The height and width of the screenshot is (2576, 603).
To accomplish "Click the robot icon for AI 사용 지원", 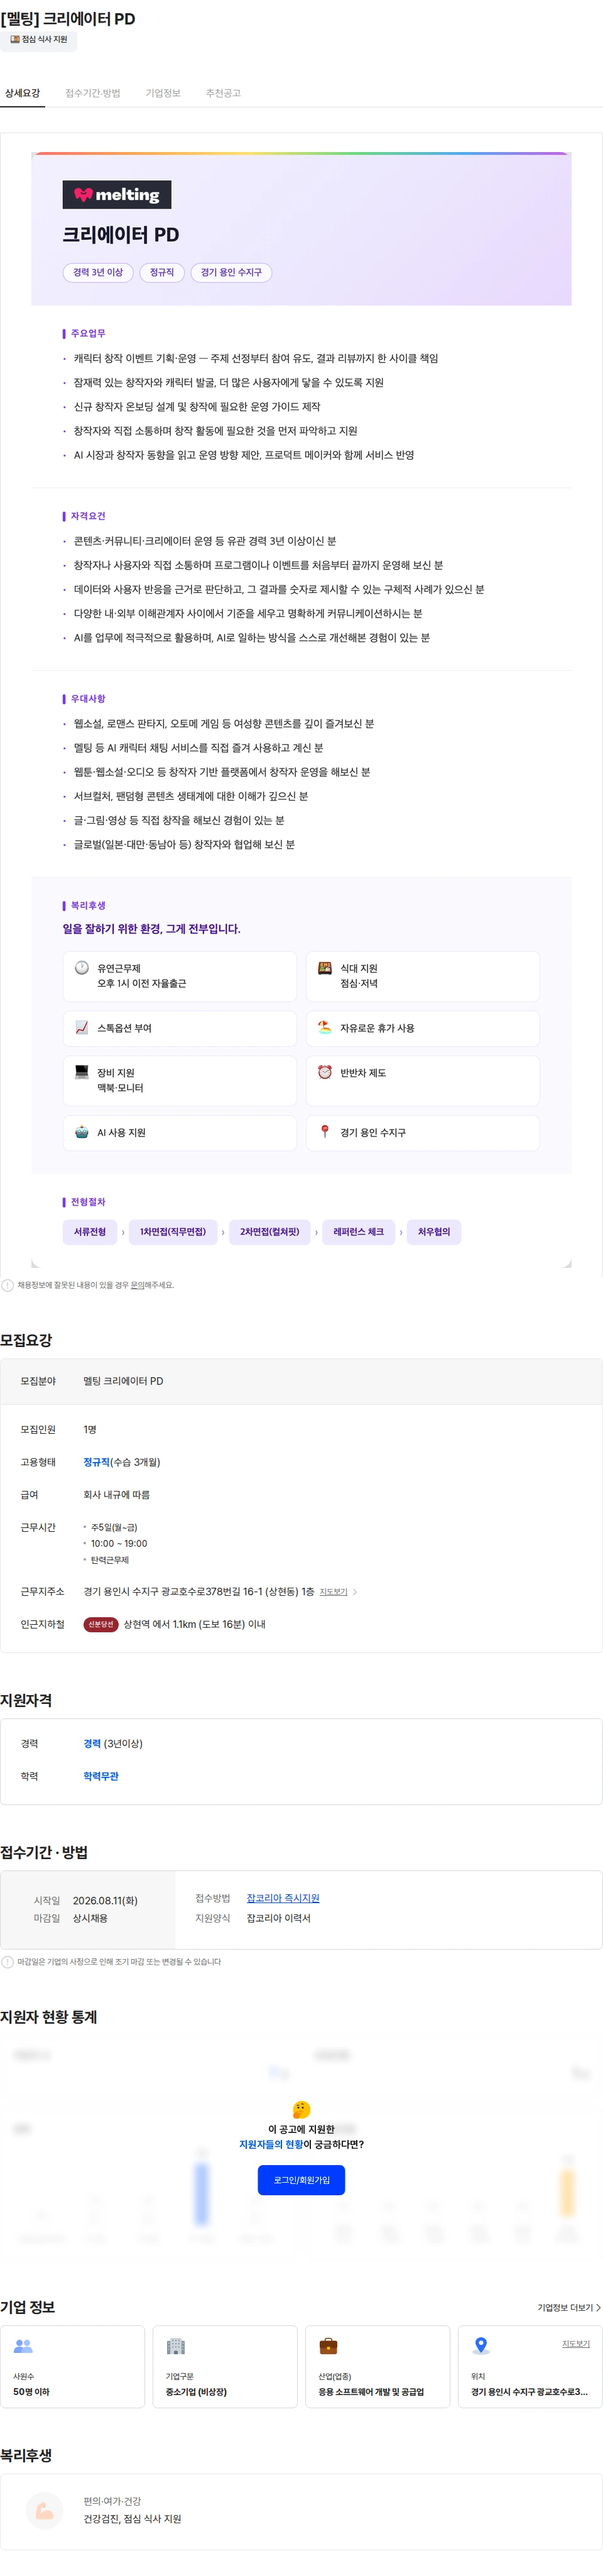I will coord(82,1132).
